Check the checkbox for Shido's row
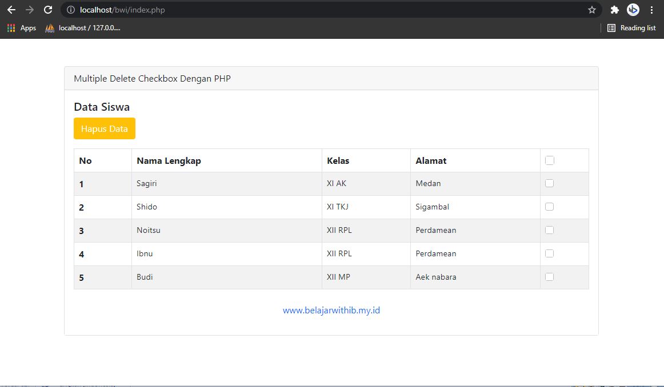The image size is (664, 387). [549, 207]
